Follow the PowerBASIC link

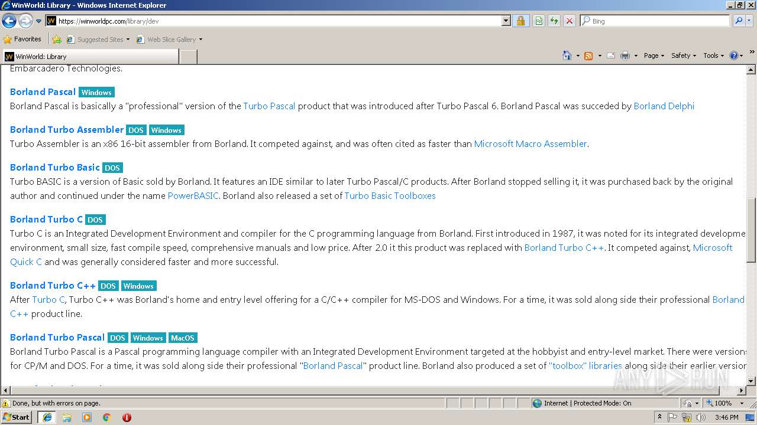tap(193, 196)
